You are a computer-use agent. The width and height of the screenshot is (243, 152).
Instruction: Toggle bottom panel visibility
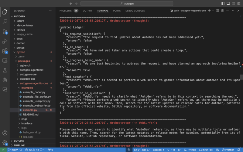click(x=228, y=4)
